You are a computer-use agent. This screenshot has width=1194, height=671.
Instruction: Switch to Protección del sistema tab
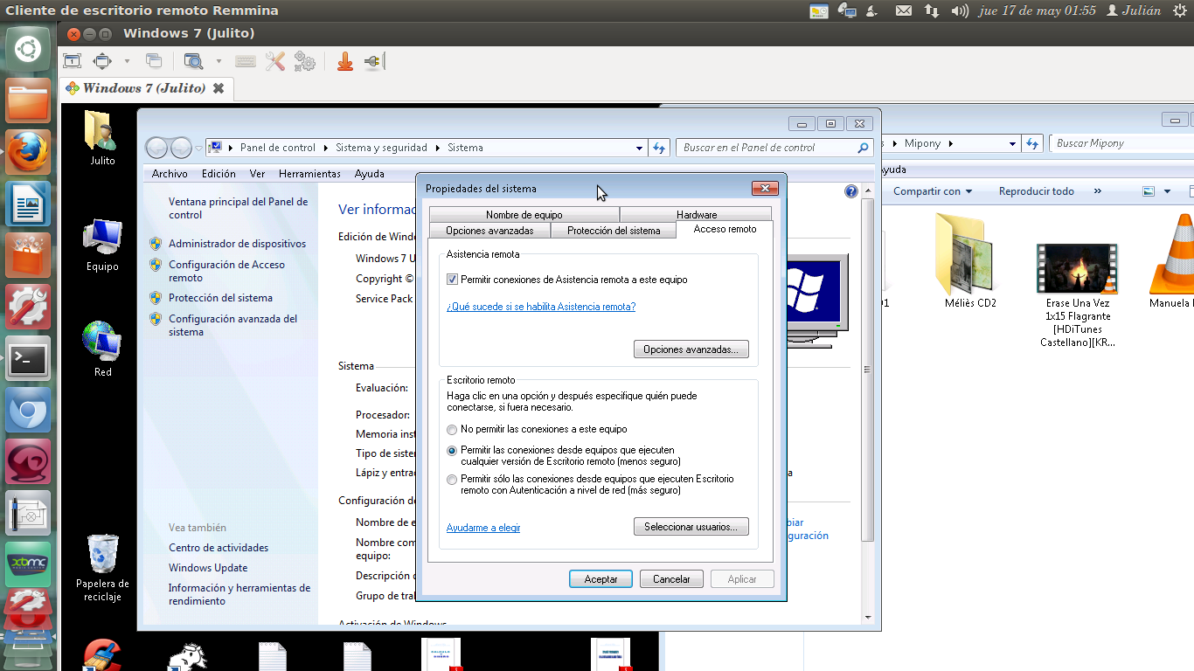[614, 231]
